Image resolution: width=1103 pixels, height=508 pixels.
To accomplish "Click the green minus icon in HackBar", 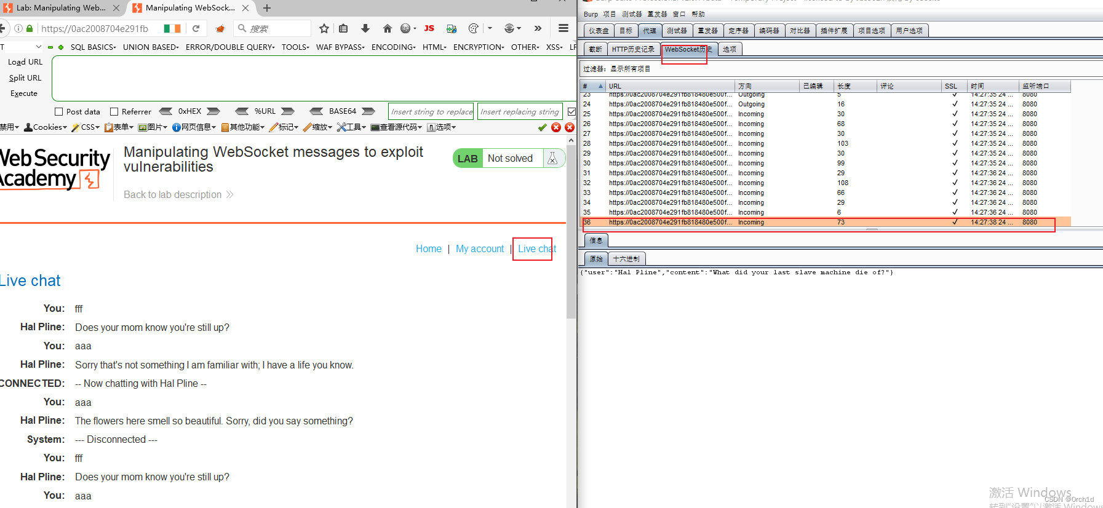I will tap(50, 47).
